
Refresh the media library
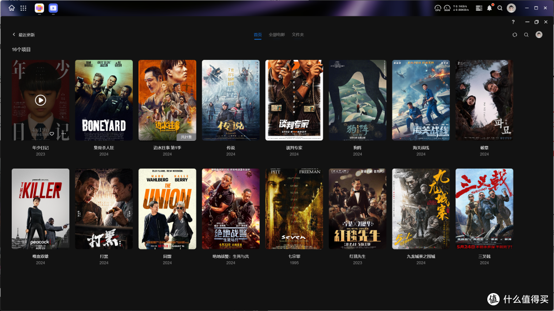pos(515,35)
